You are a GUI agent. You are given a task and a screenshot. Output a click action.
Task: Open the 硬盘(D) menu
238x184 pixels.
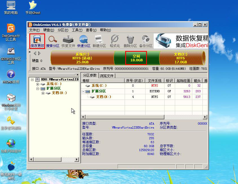(49, 30)
